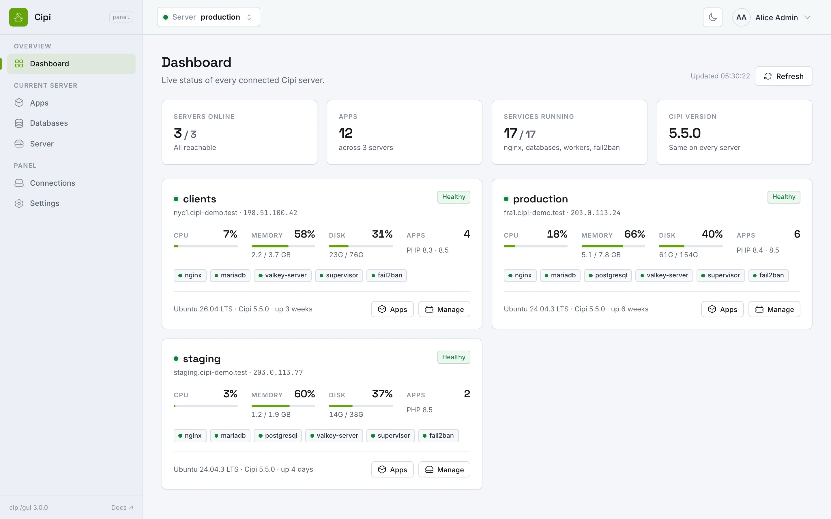Open the Docs link
The width and height of the screenshot is (831, 519).
coord(122,507)
